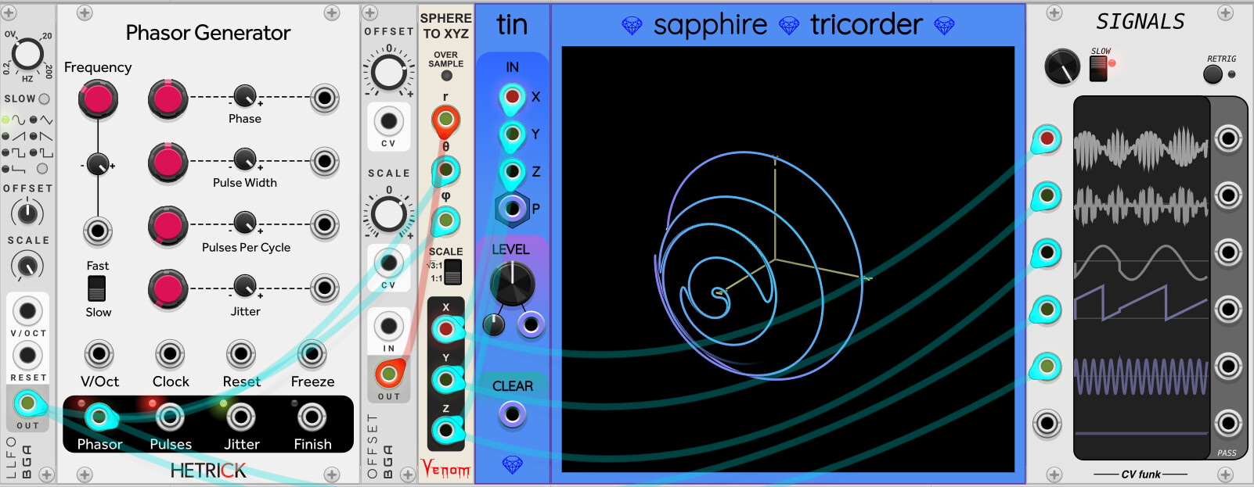Click the Finish output jack
1254x487 pixels.
(312, 417)
